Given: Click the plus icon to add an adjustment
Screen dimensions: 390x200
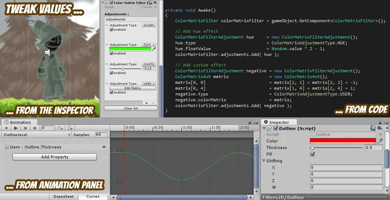Looking at the screenshot, I should [147, 103].
